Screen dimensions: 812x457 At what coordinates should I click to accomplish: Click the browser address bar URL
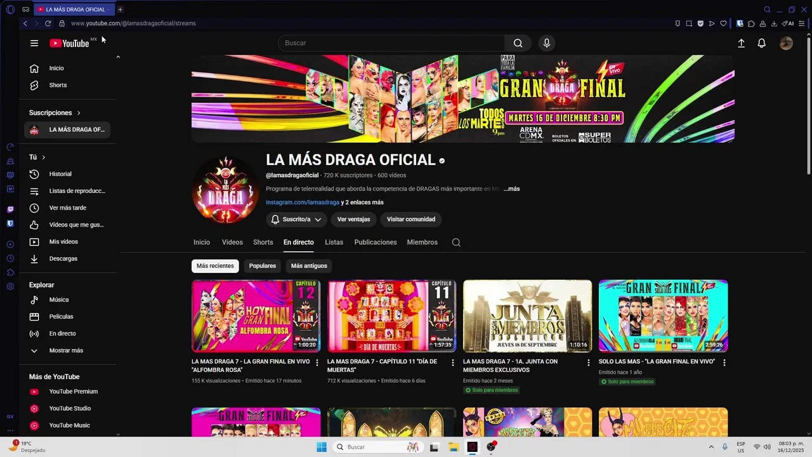(x=133, y=23)
